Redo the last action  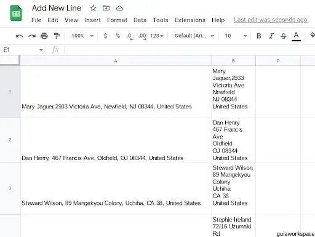(x=32, y=36)
